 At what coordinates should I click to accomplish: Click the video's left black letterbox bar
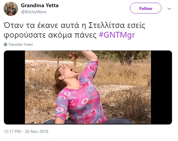click(x=14, y=87)
